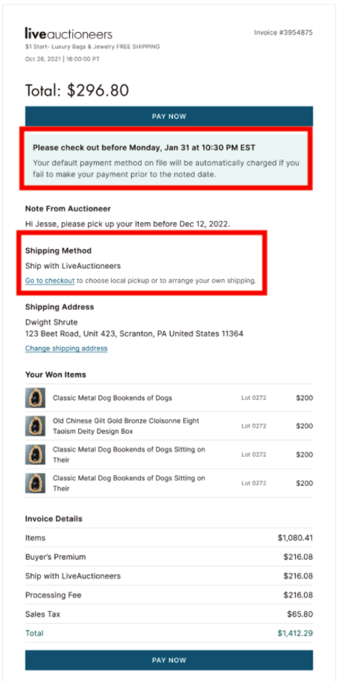Click the green Total $1,412.29 row
Image resolution: width=339 pixels, height=682 pixels.
point(169,633)
